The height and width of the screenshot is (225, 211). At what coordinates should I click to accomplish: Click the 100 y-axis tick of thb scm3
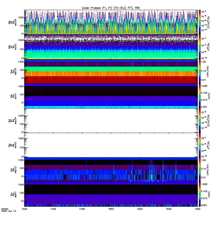[22, 49]
